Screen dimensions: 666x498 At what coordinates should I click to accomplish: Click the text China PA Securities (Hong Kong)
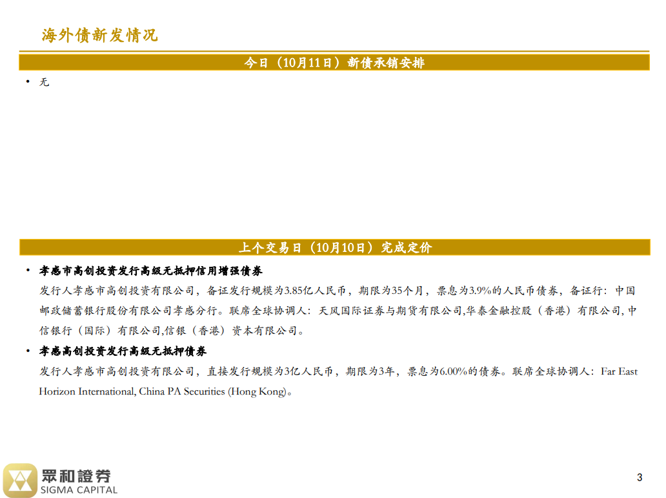[212, 391]
